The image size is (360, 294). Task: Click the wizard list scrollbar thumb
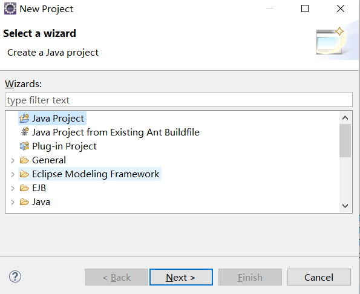point(345,141)
